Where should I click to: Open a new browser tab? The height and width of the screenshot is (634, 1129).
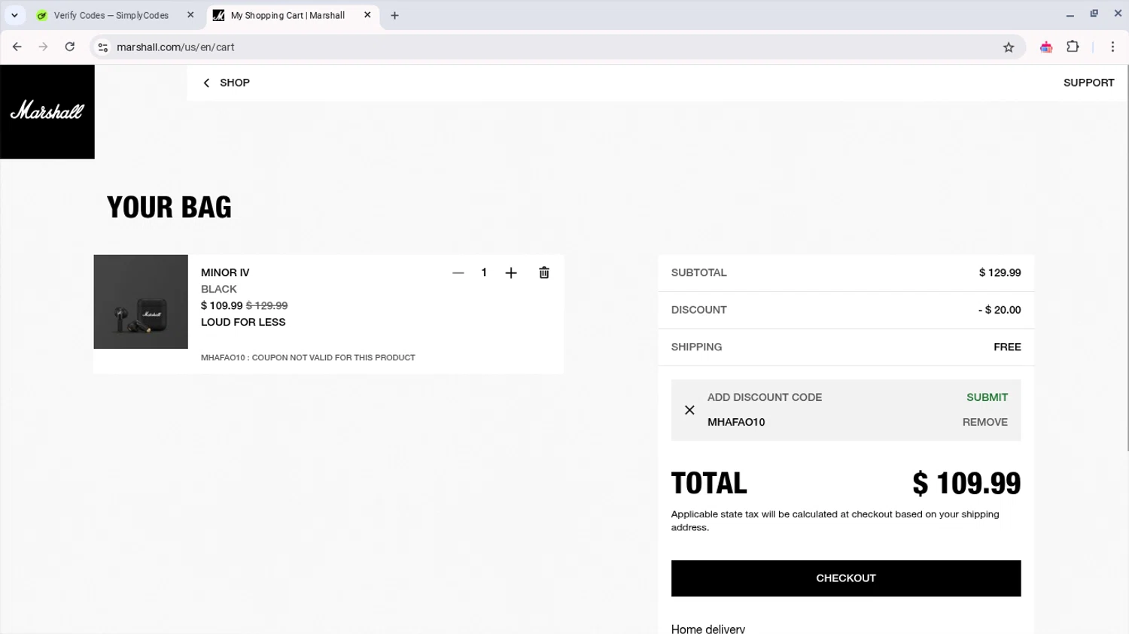pos(394,15)
